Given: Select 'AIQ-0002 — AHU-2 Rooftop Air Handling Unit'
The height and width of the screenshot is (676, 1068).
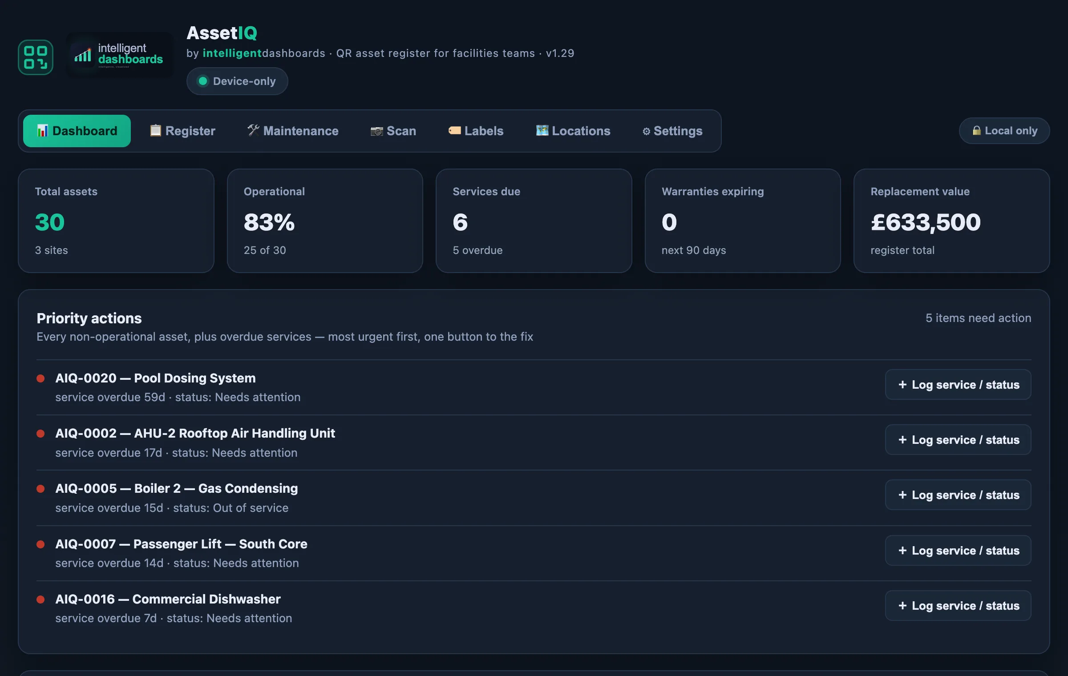Looking at the screenshot, I should (195, 433).
